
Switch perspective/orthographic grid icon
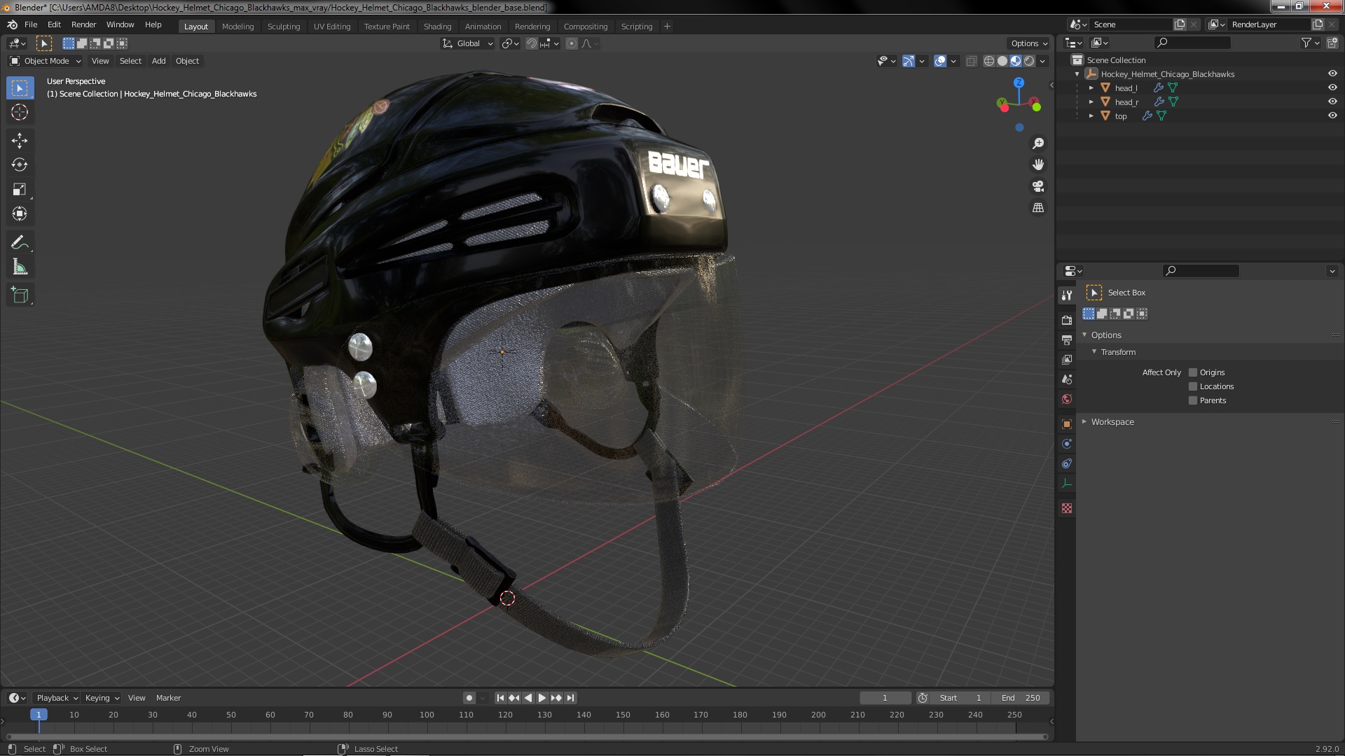[x=1038, y=208]
